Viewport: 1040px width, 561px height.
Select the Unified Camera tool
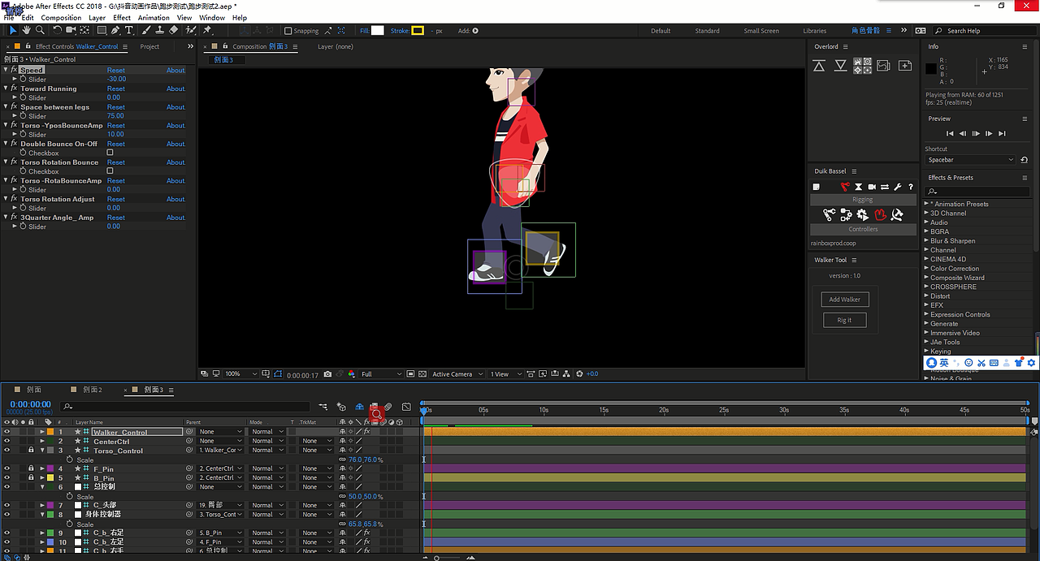71,30
